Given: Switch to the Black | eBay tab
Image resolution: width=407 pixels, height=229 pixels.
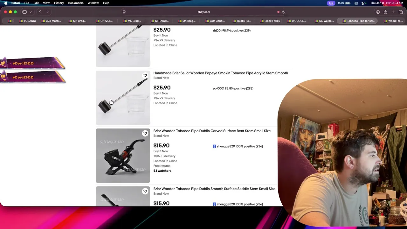Looking at the screenshot, I should (x=269, y=21).
